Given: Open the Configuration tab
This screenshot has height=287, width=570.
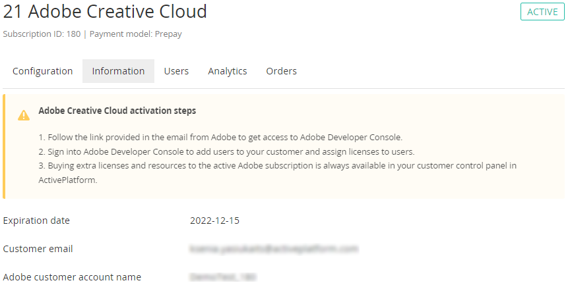Looking at the screenshot, I should [43, 71].
